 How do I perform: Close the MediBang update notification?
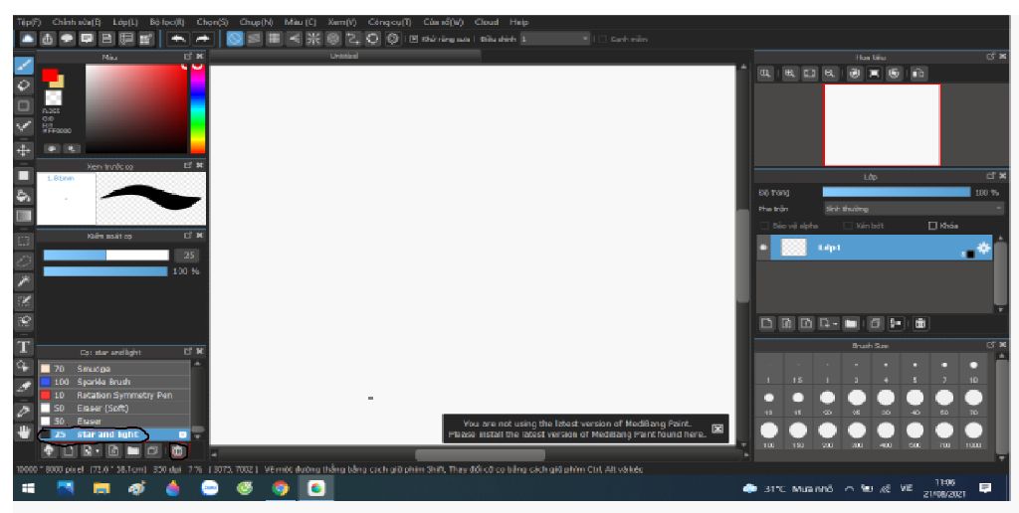coord(717,428)
